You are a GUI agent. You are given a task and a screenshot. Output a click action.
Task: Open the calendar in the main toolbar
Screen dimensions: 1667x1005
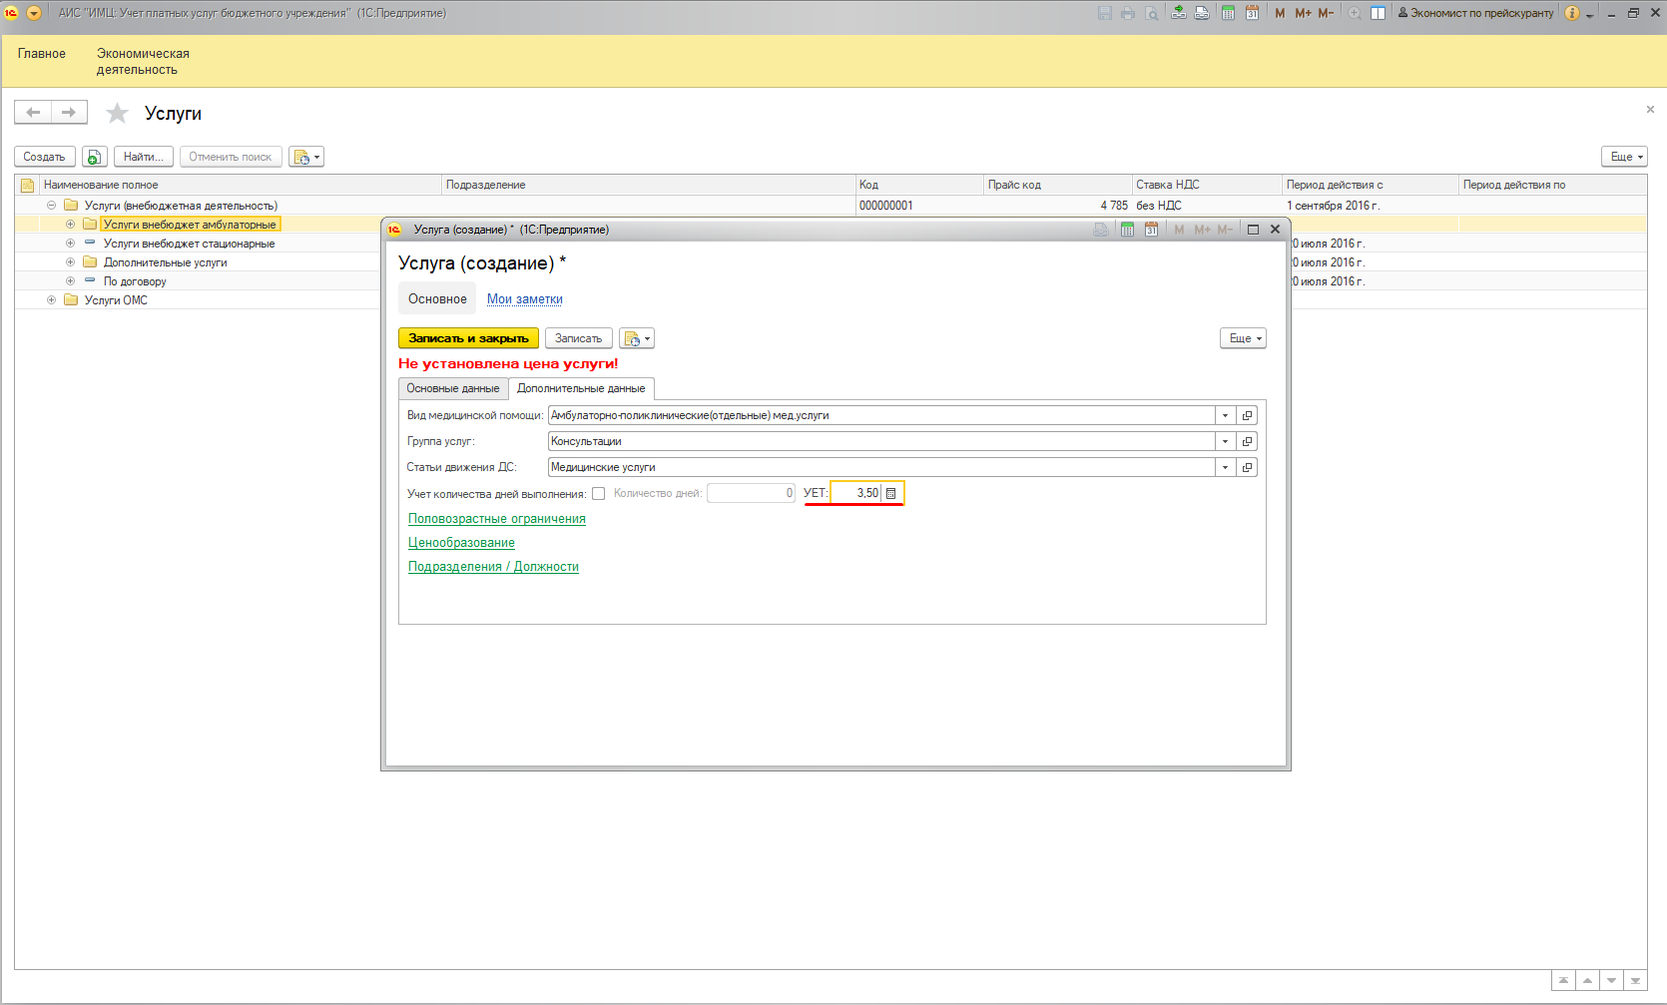pos(1252,13)
